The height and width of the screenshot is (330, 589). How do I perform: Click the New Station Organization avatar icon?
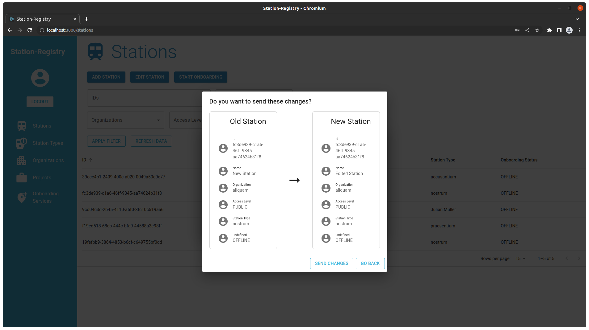[326, 188]
